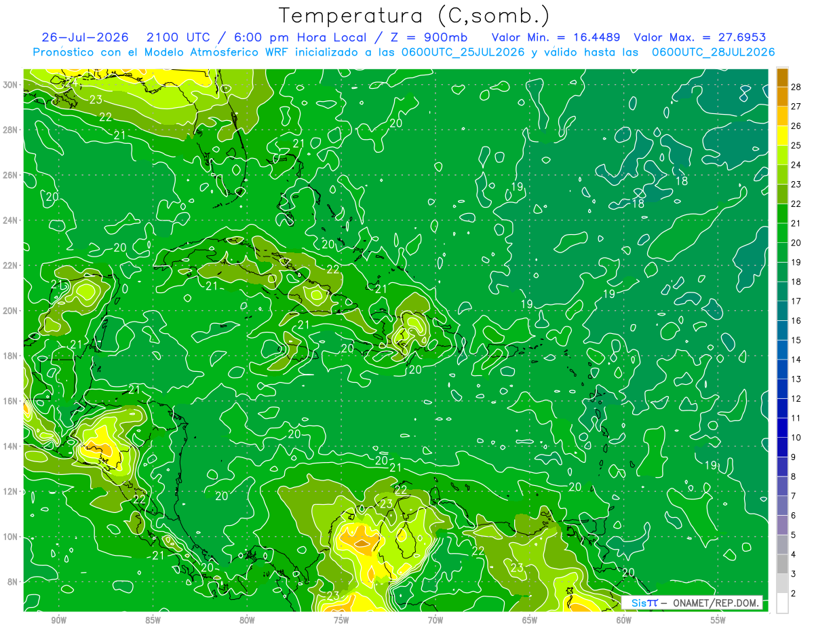Click the '85W' longitude axis label
This screenshot has height=629, width=814.
(x=153, y=620)
